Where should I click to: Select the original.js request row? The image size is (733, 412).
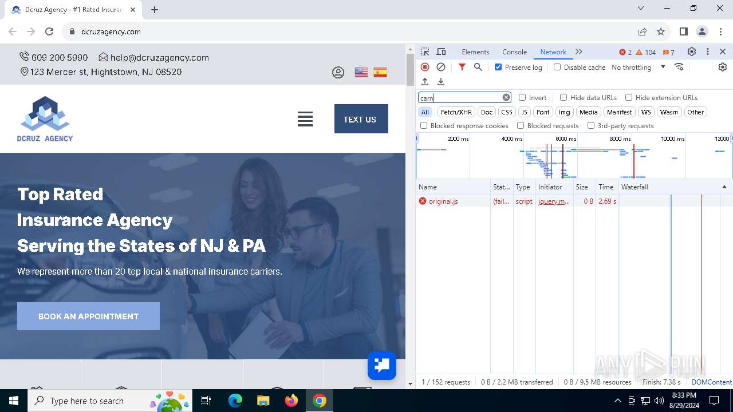(574, 201)
